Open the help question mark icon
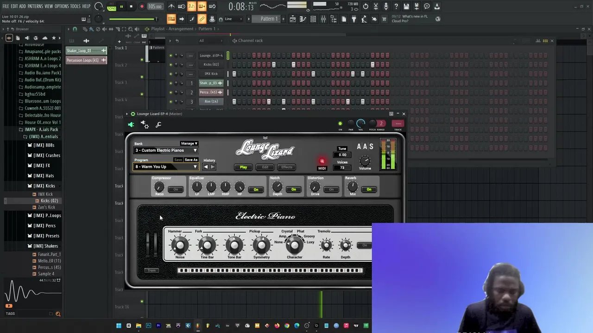This screenshot has width=593, height=333. point(396,6)
